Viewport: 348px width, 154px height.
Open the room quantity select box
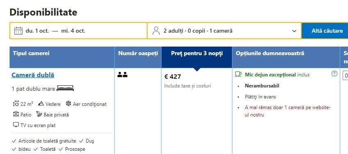coord(346,75)
